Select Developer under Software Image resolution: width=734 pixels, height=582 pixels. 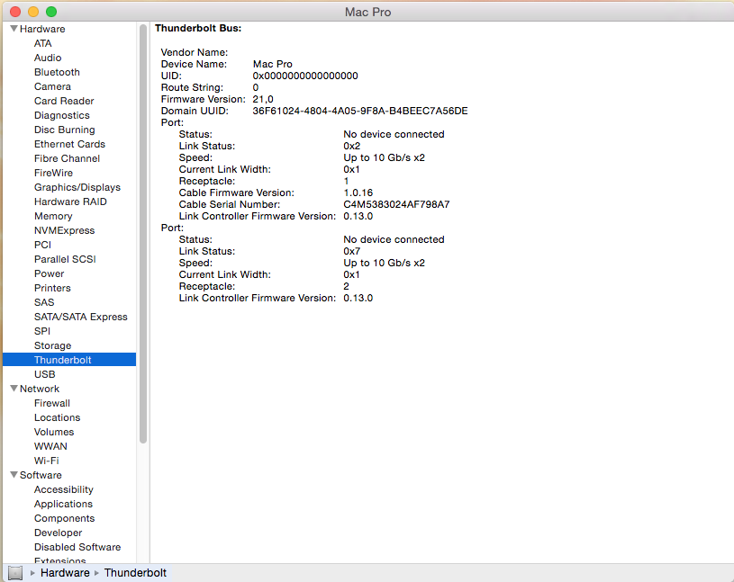pos(58,533)
